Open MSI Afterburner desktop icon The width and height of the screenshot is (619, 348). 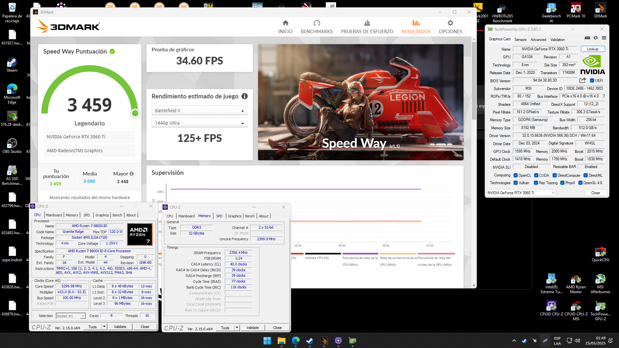coord(600,284)
